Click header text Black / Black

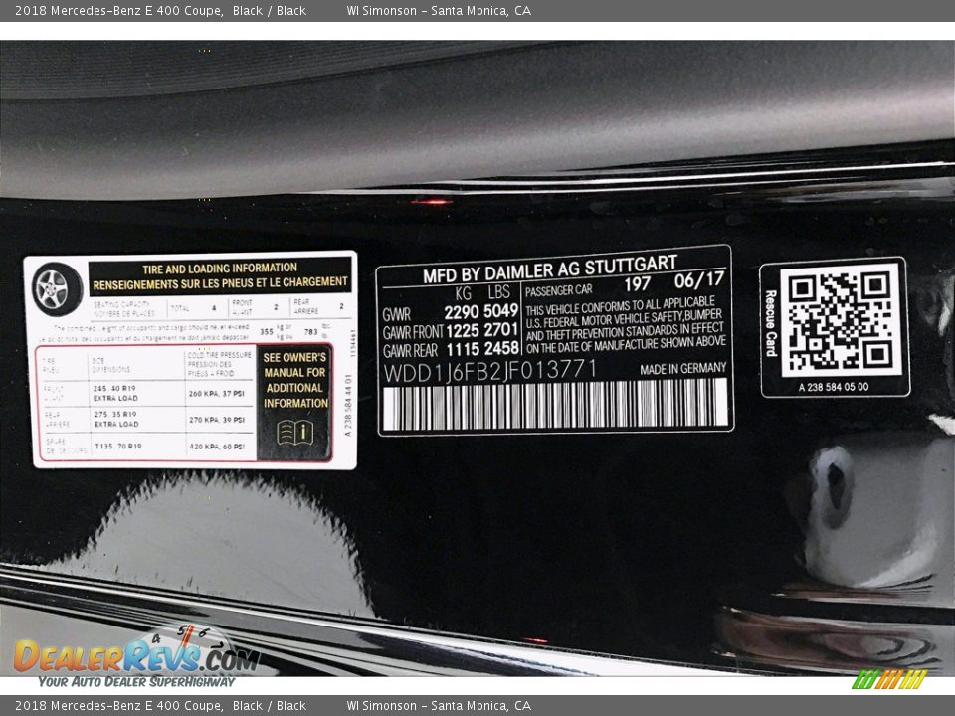pyautogui.click(x=270, y=10)
